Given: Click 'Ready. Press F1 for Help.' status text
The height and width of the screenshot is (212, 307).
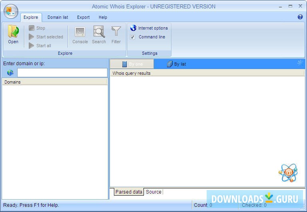Looking at the screenshot, I should pyautogui.click(x=31, y=205).
